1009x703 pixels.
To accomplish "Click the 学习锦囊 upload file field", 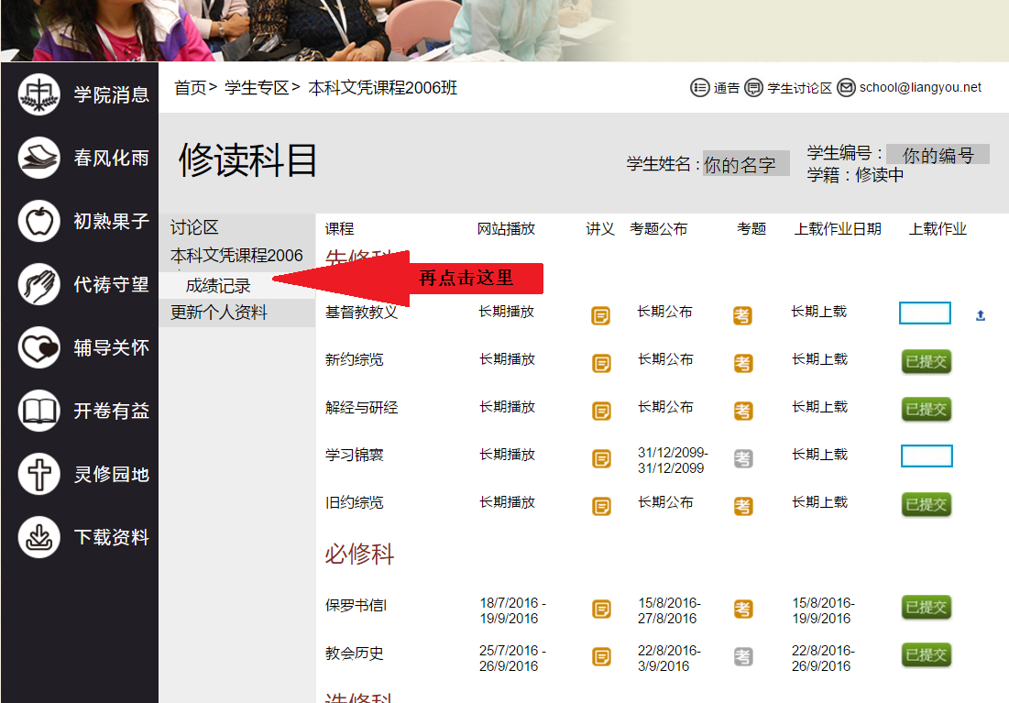I will (926, 456).
